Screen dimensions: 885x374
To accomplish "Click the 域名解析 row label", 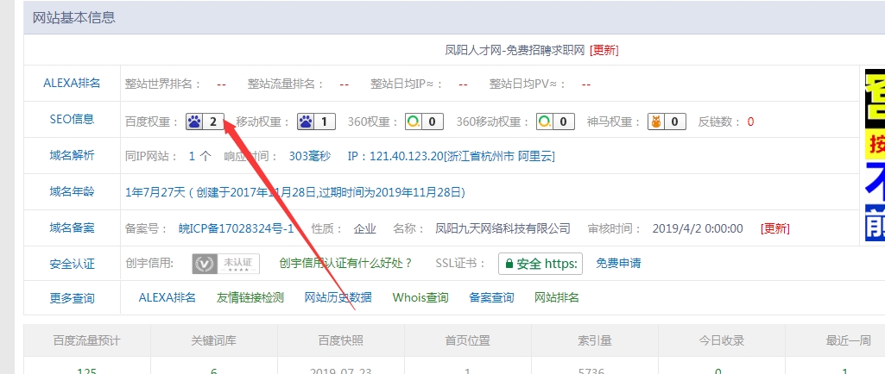I will pyautogui.click(x=72, y=155).
